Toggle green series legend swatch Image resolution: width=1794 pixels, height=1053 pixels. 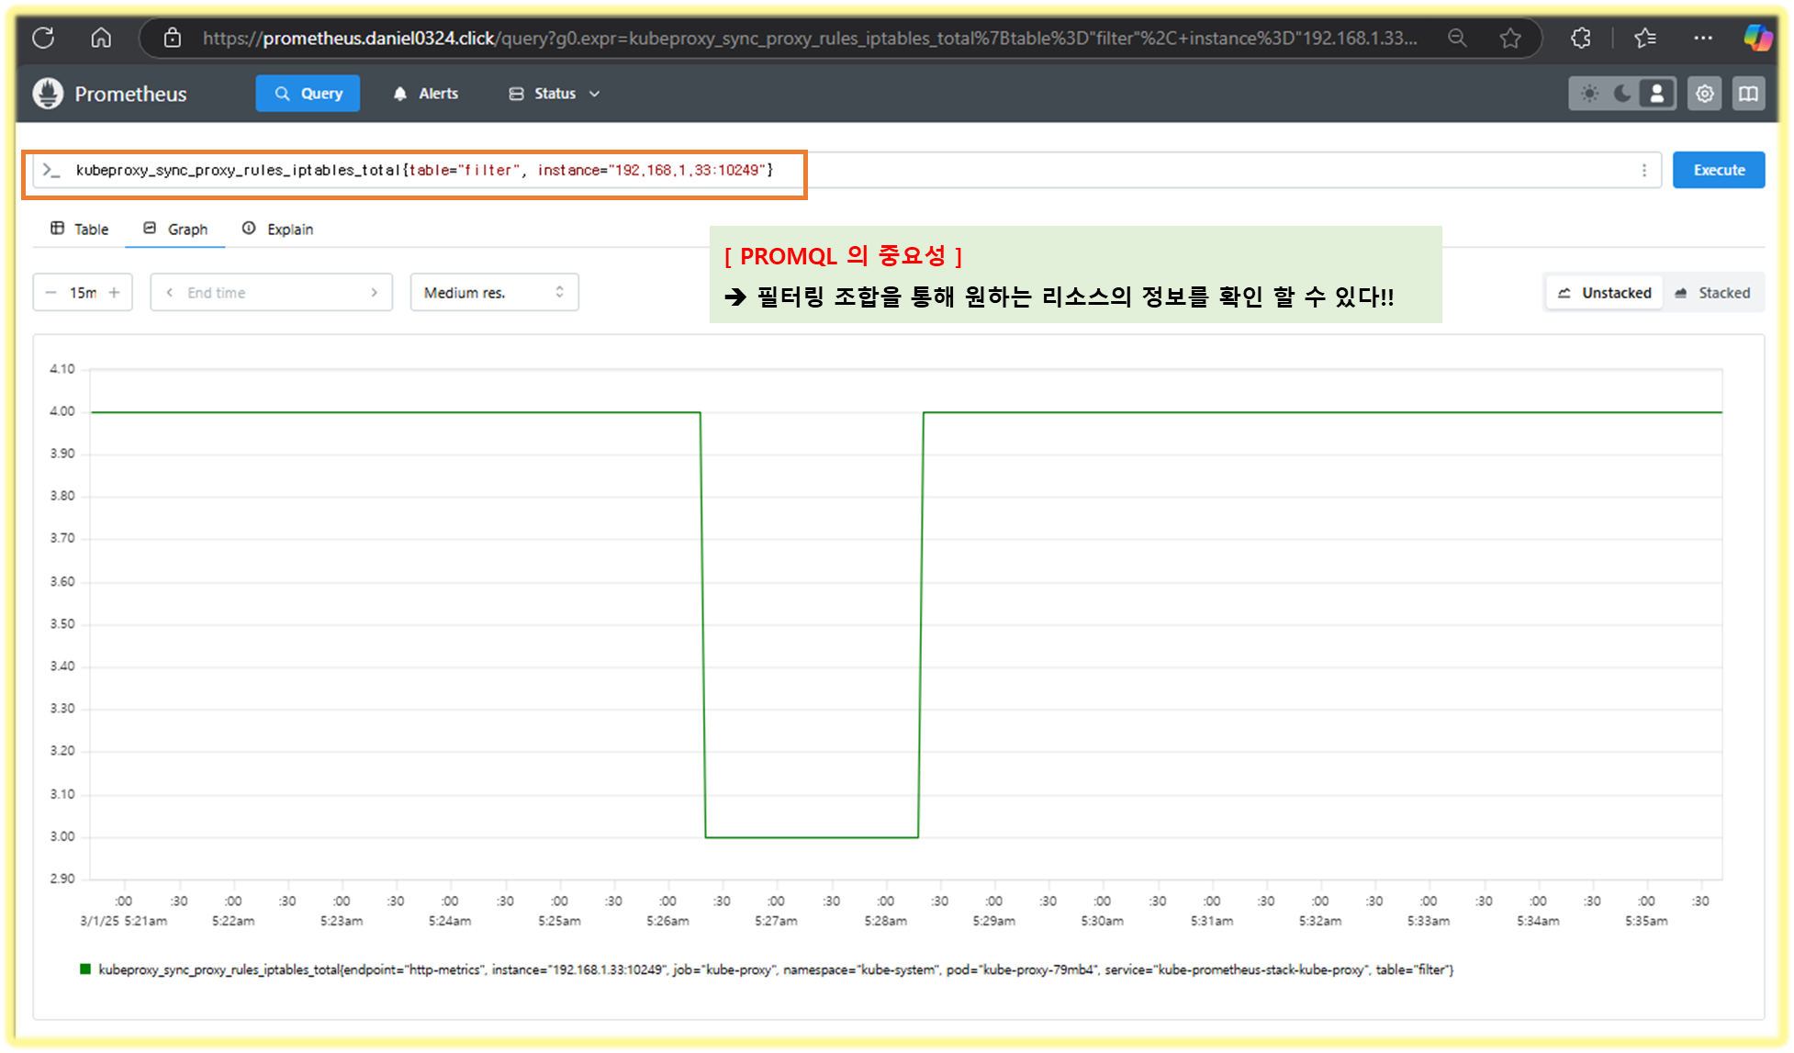[85, 969]
